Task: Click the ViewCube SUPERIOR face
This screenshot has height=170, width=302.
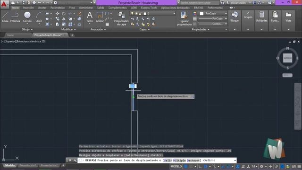Action: [x=287, y=58]
